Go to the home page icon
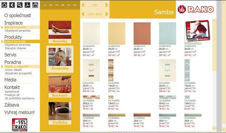The width and height of the screenshot is (226, 133). 4,5
